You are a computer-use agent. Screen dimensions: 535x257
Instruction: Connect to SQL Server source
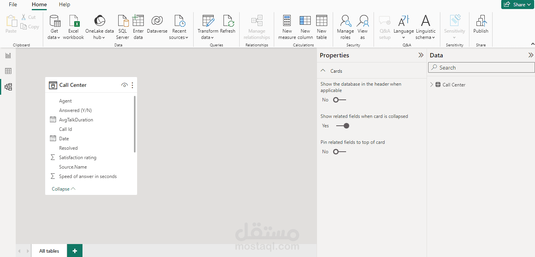pos(123,27)
